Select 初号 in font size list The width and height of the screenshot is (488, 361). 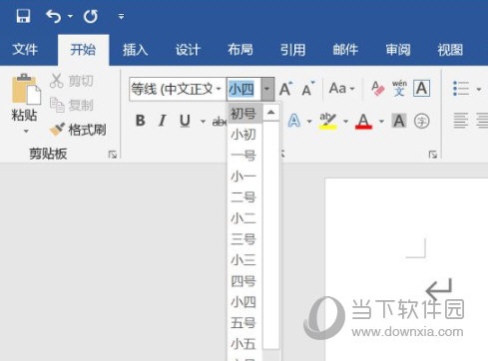coord(244,114)
